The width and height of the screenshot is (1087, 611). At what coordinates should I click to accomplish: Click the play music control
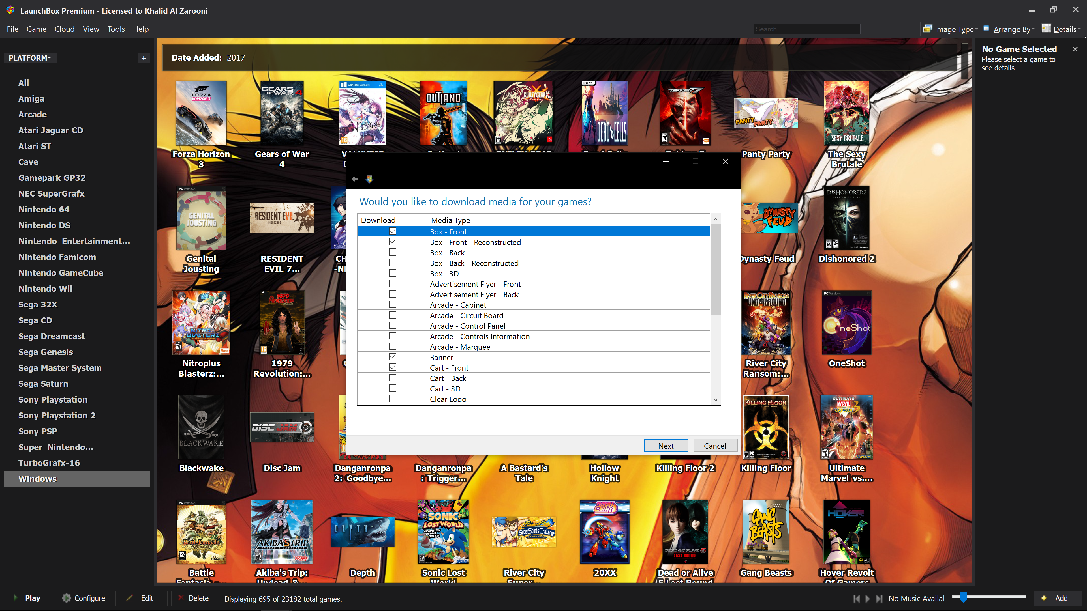coord(868,598)
